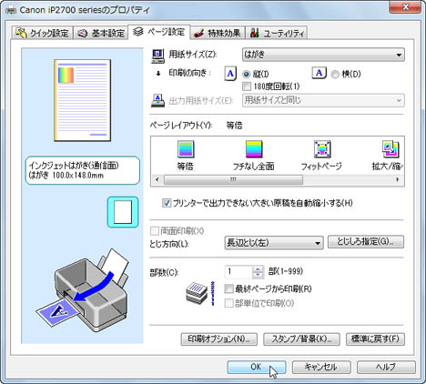Click the page preview thumbnail
This screenshot has width=426, height=384.
coord(82,100)
